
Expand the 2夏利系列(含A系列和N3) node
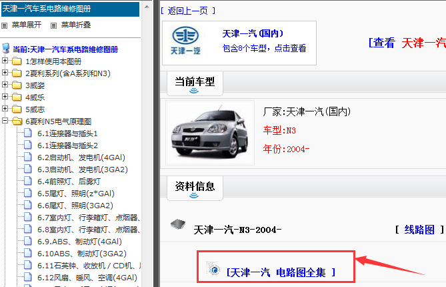[x=5, y=72]
